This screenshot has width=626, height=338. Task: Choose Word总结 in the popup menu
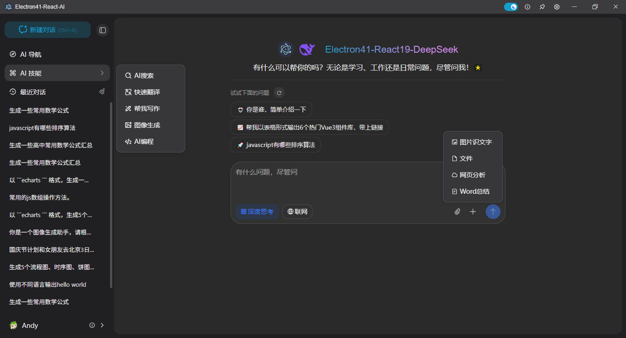[473, 191]
